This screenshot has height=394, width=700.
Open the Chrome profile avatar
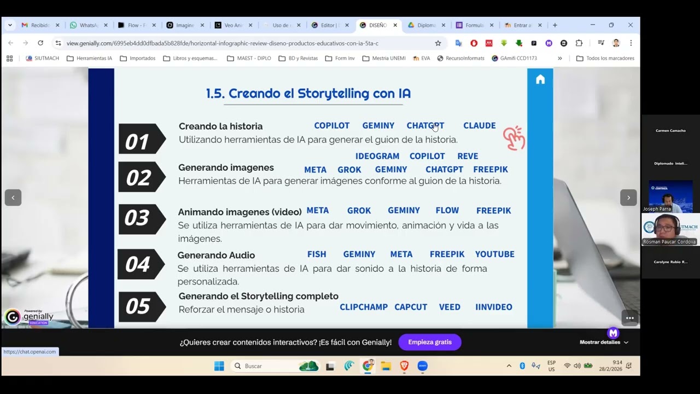616,43
